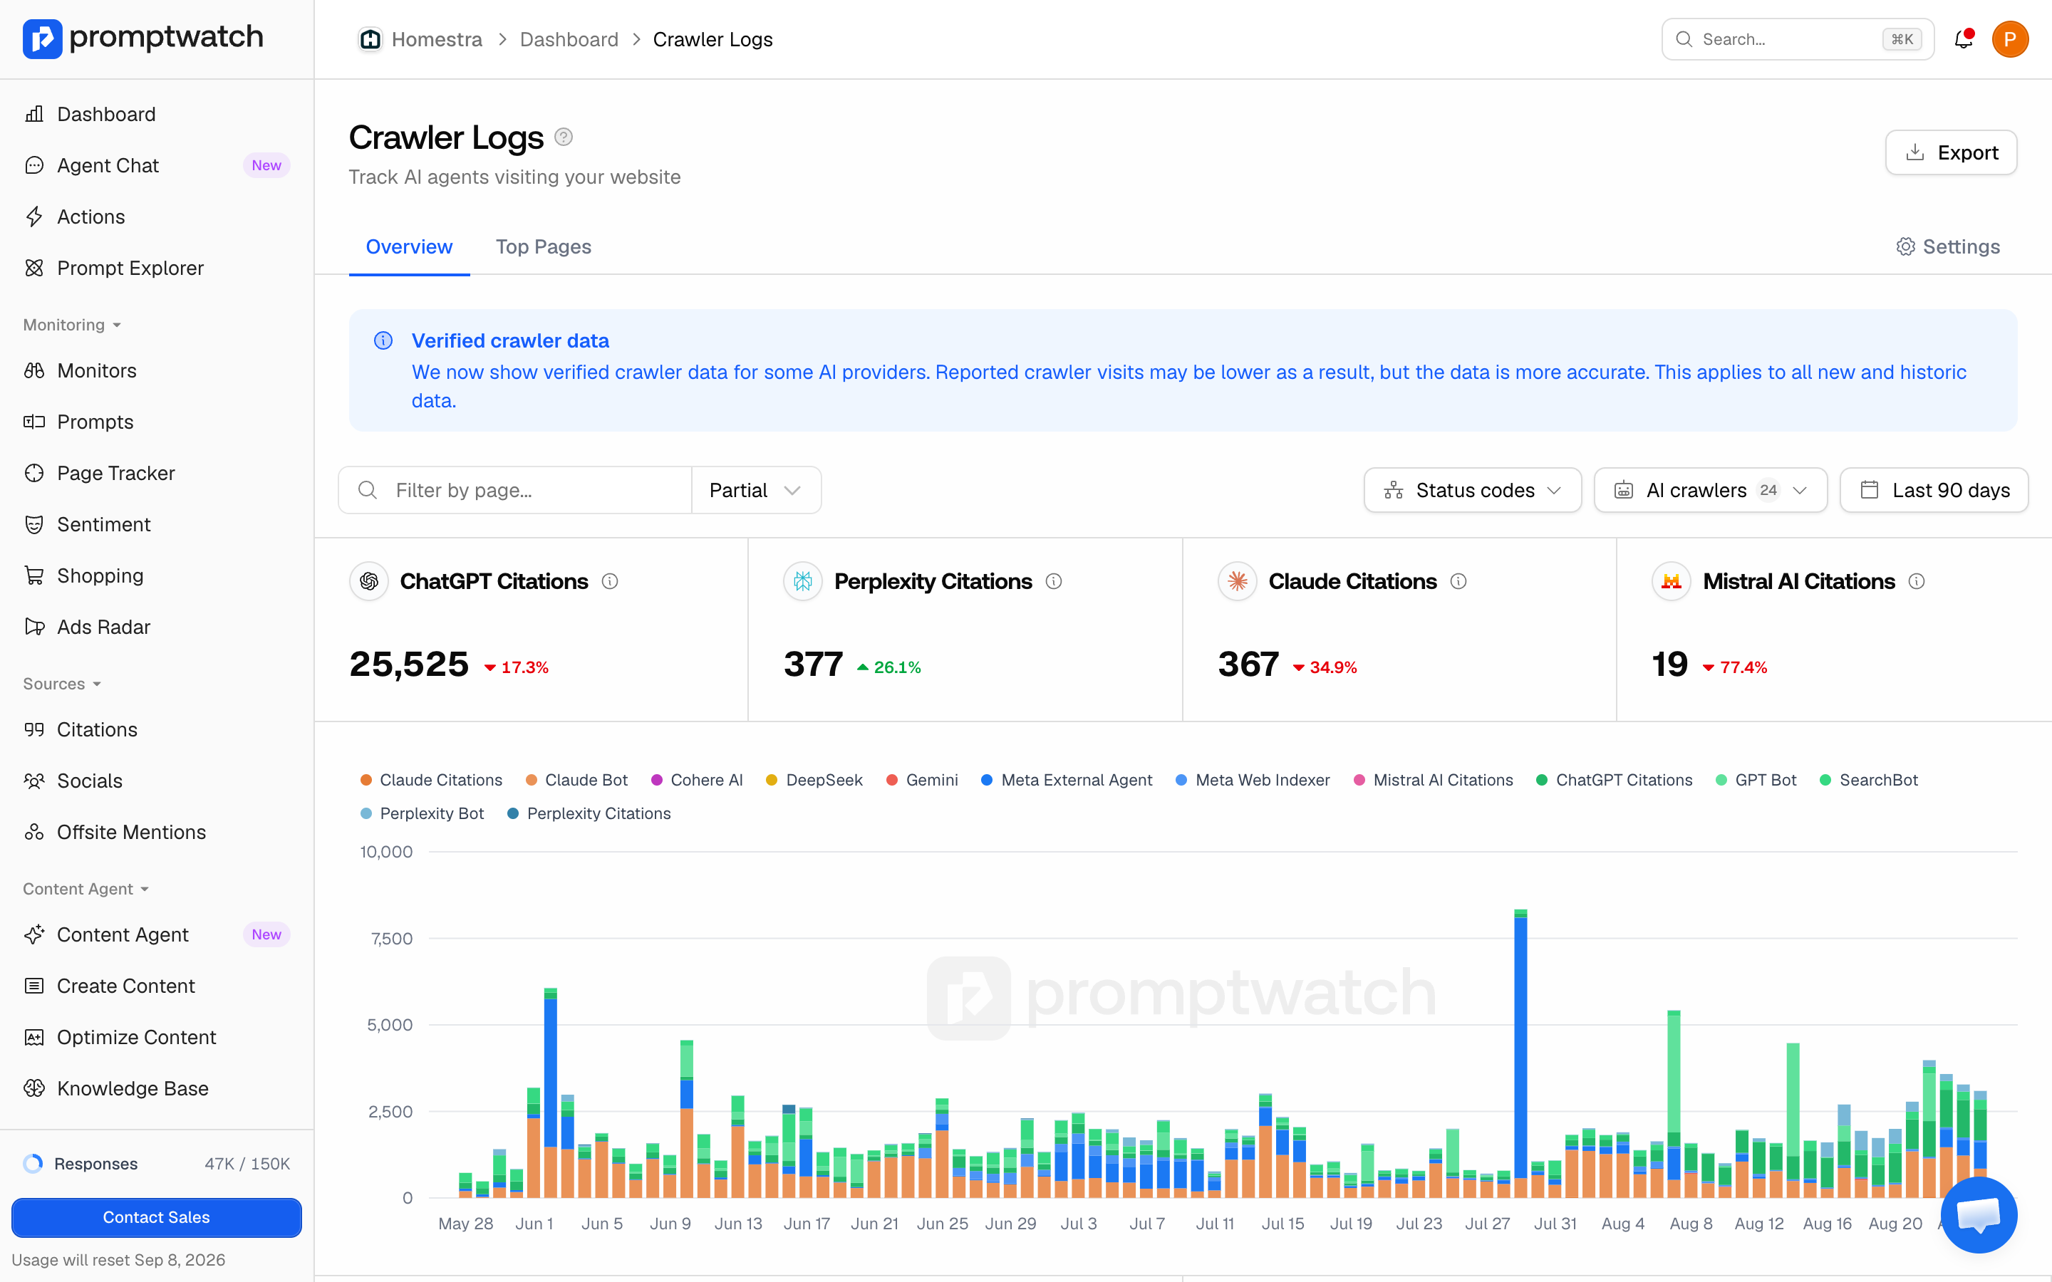Screen dimensions: 2052x1282
Task: Toggle Meta Web Indexer legend series
Action: [x=1253, y=780]
